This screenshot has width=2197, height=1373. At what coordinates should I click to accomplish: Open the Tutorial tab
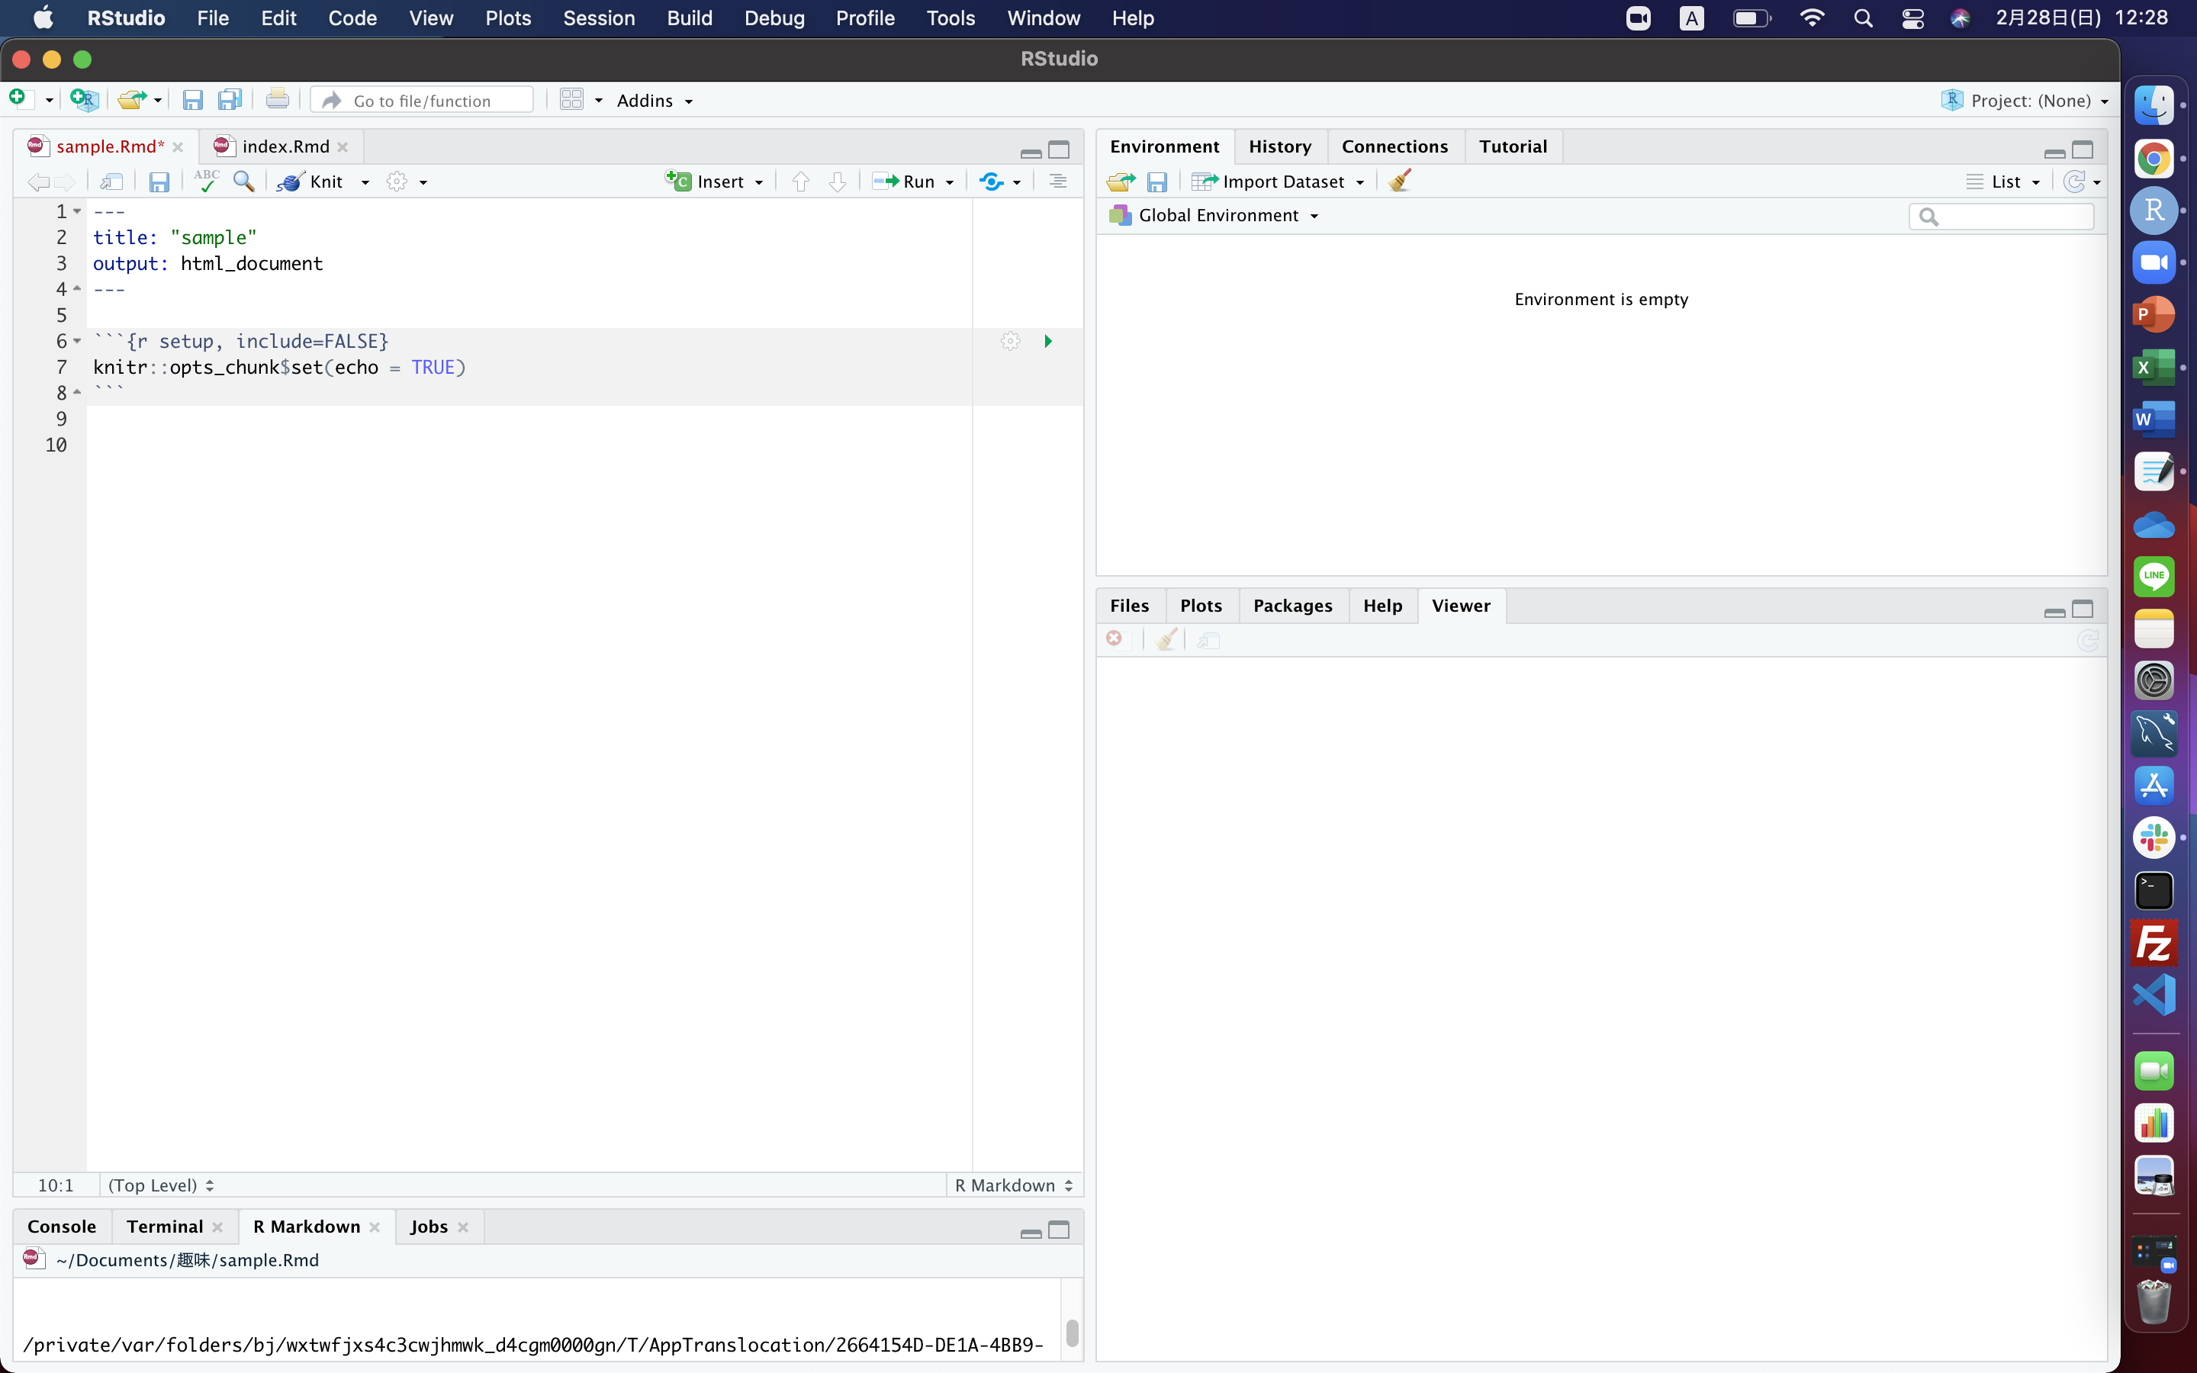(x=1513, y=146)
